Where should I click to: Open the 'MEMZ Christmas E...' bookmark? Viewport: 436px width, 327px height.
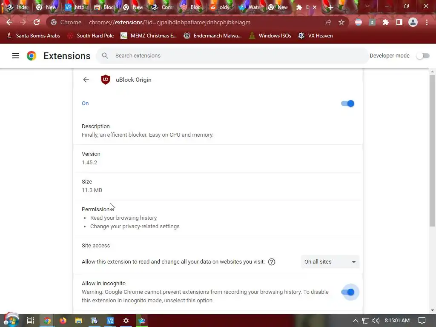149,36
